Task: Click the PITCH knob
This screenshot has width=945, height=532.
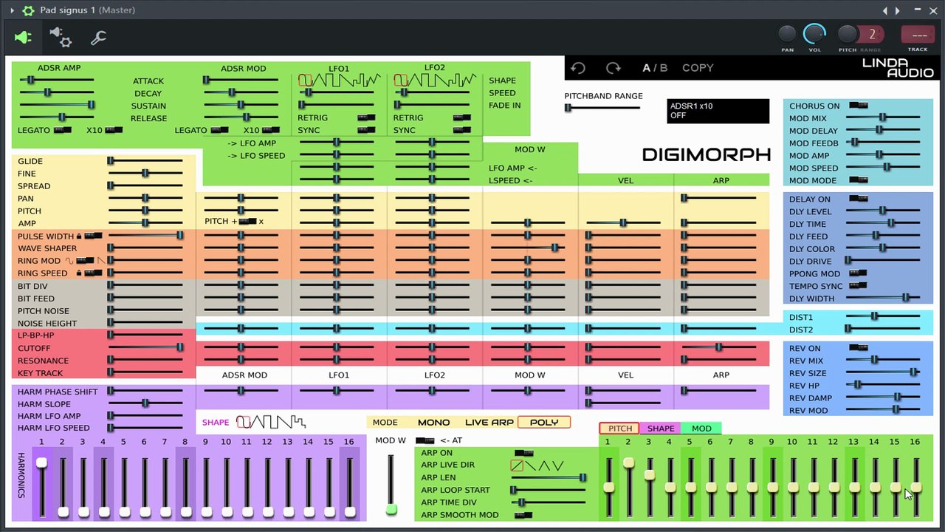Action: [x=847, y=34]
